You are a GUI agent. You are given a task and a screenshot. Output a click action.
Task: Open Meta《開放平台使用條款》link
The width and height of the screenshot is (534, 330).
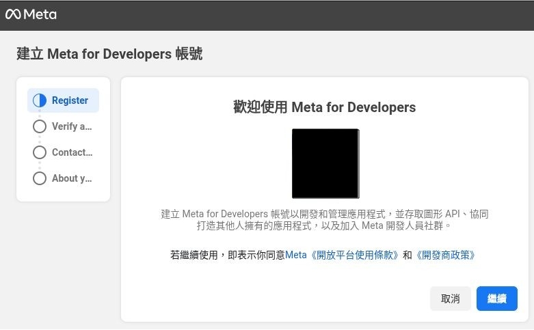(342, 255)
